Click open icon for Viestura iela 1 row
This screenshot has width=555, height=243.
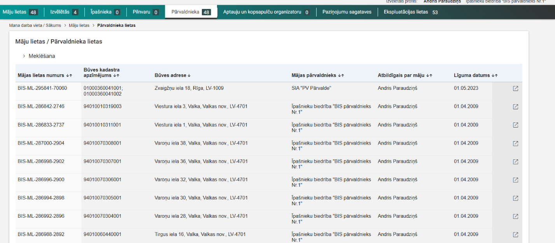coord(515,125)
